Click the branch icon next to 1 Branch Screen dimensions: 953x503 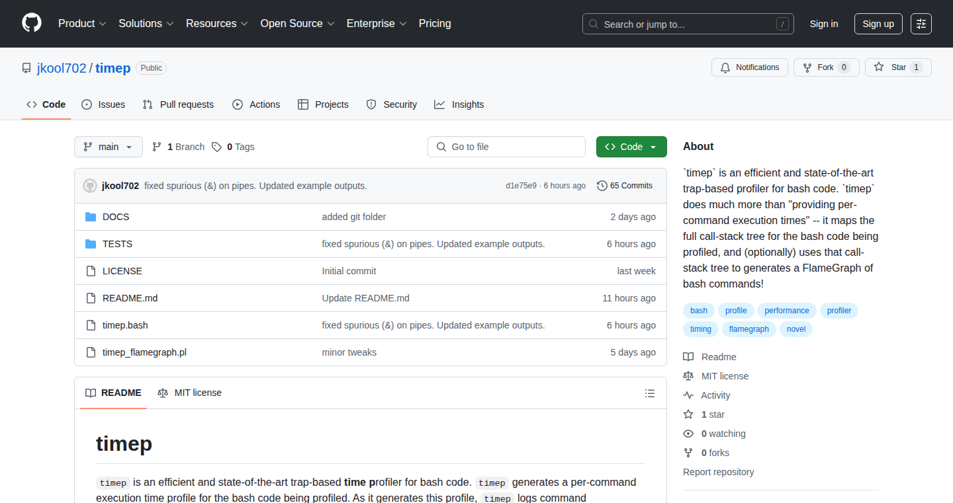coord(157,147)
